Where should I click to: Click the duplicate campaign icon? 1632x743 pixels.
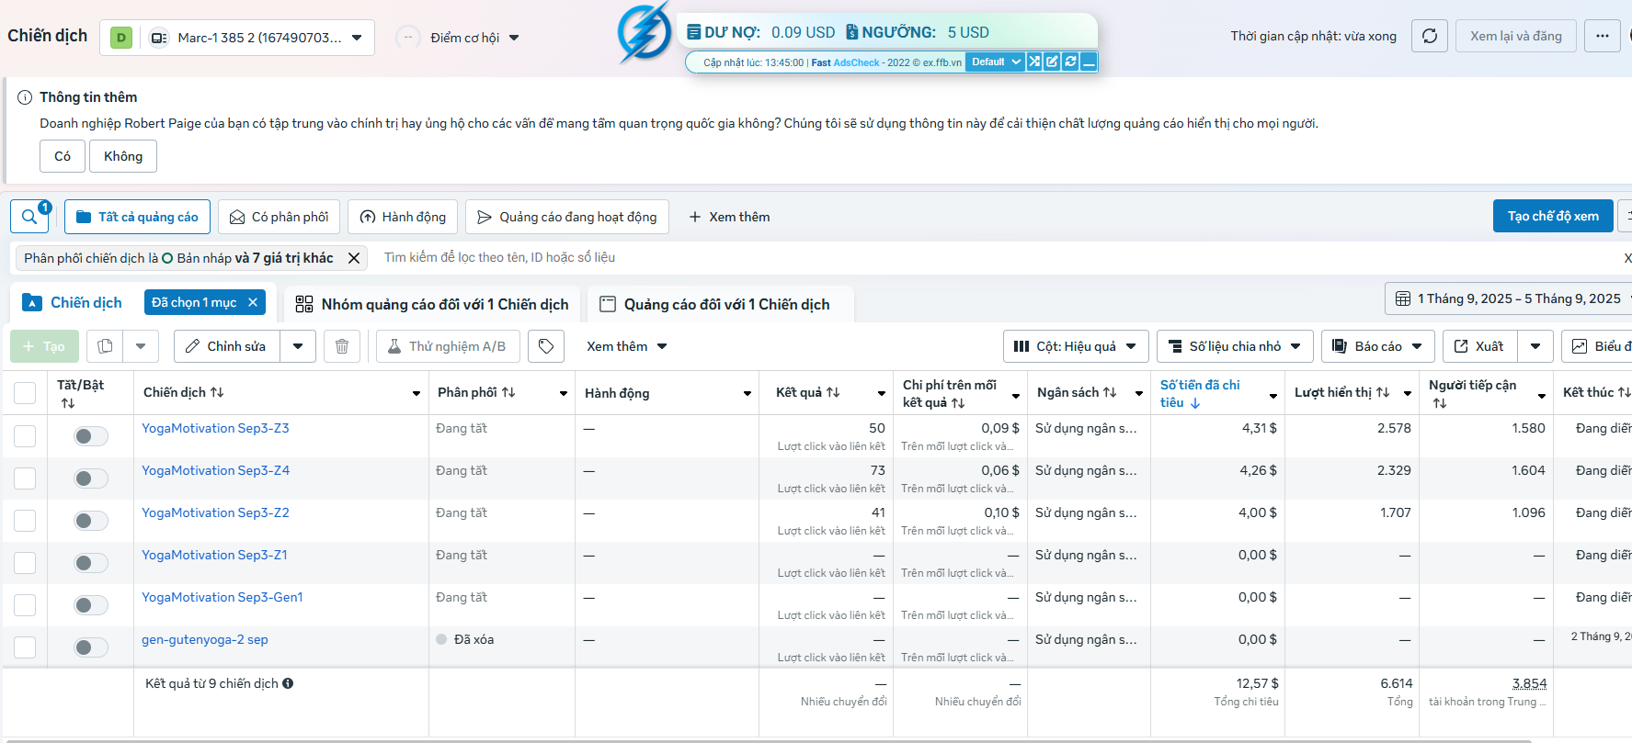pos(106,346)
